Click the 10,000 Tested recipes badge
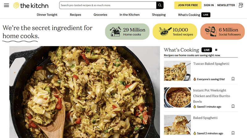The height and width of the screenshot is (138, 247). pos(175,32)
